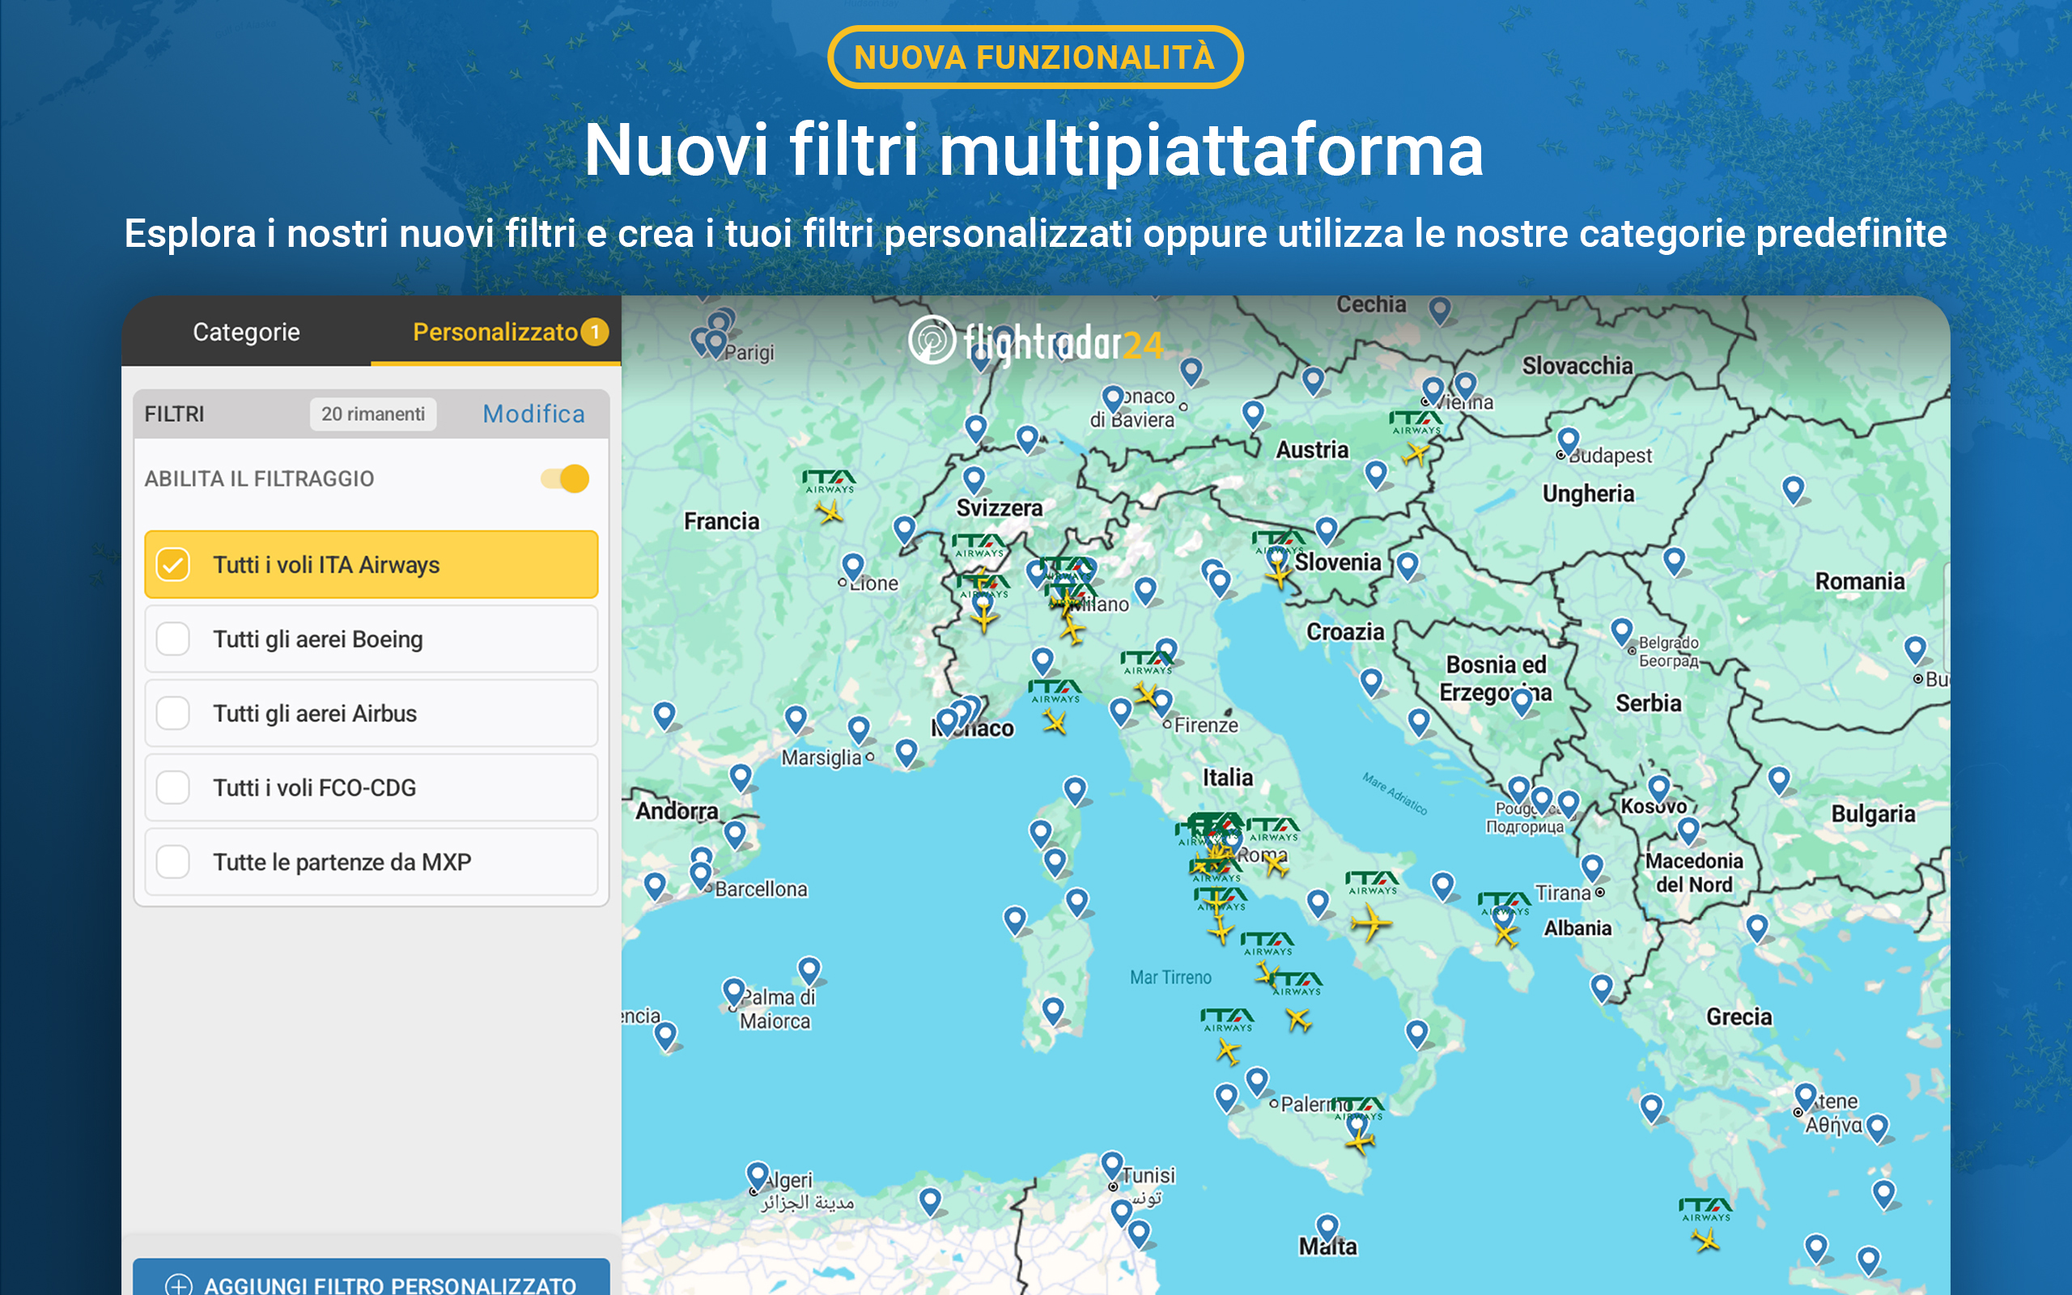The width and height of the screenshot is (2072, 1295).
Task: Click the airport pin at Belgrado
Action: tap(1622, 632)
